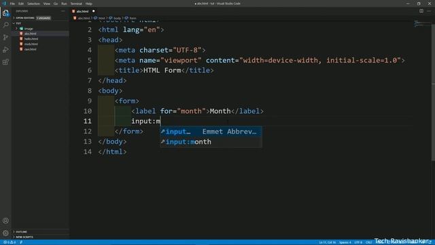
Task: Open editor more actions ellipsis
Action: 429,11
